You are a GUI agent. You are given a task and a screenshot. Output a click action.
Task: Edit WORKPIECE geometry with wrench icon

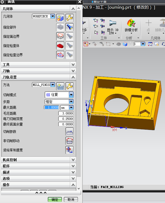70,18
